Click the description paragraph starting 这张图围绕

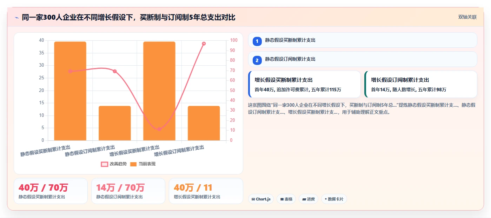362,108
